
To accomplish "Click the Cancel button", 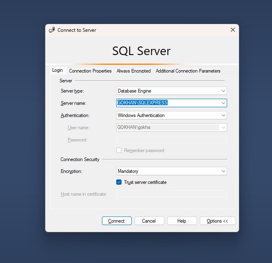I will [149, 221].
